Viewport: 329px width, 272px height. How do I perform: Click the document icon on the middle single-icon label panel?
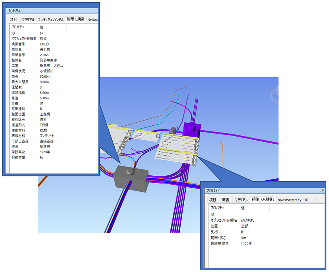point(157,136)
